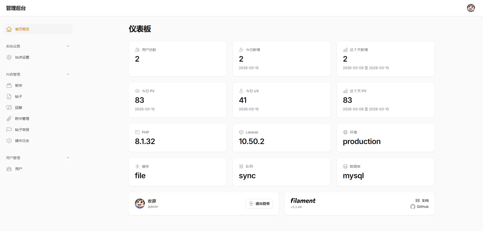
Task: Click the 帖子 document icon
Action: (x=9, y=97)
